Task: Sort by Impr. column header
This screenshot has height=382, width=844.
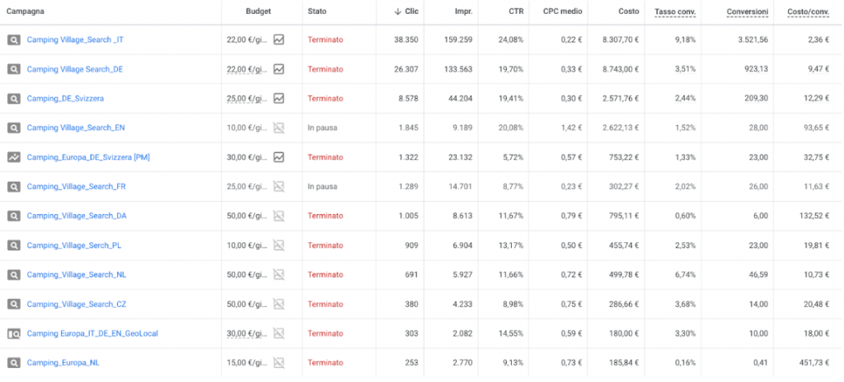Action: pos(464,12)
